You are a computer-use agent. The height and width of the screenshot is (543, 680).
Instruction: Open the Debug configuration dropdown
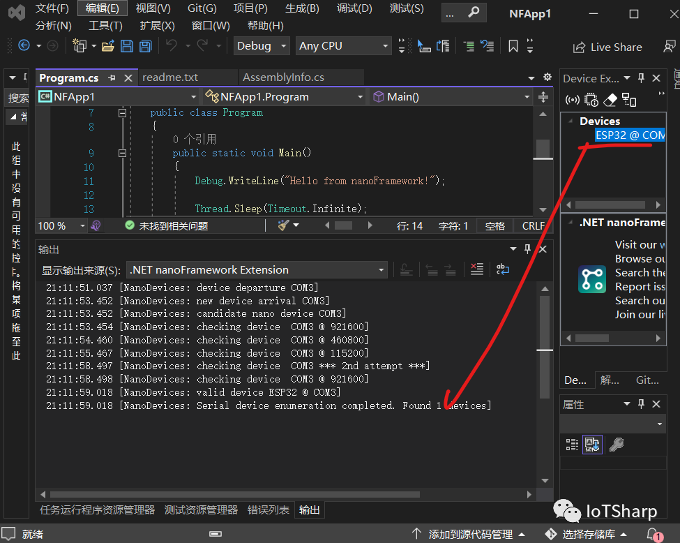click(x=262, y=45)
